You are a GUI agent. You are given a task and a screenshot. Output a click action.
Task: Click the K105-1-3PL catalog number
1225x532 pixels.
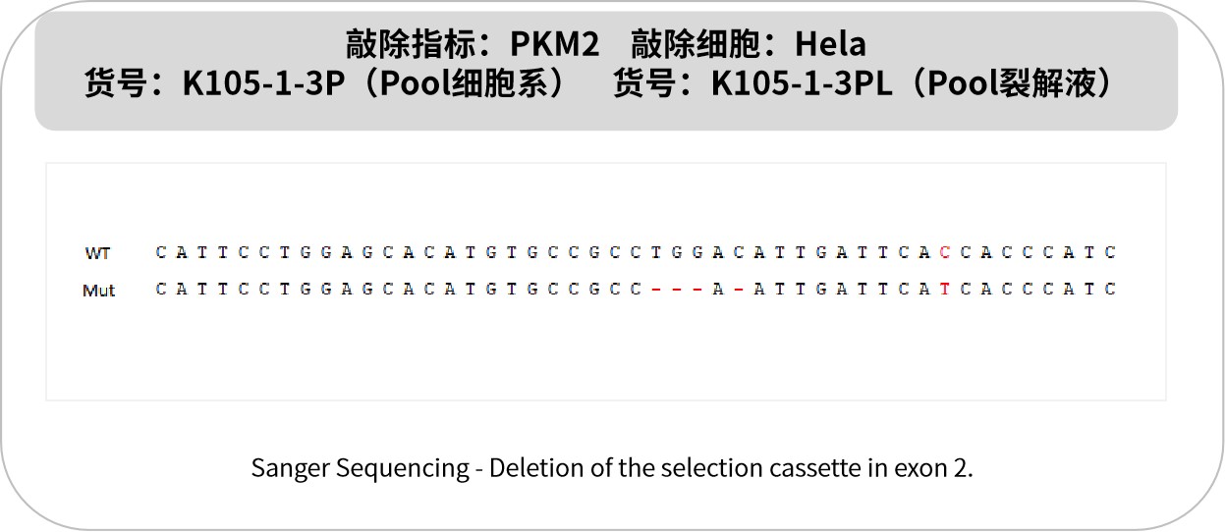[x=802, y=84]
